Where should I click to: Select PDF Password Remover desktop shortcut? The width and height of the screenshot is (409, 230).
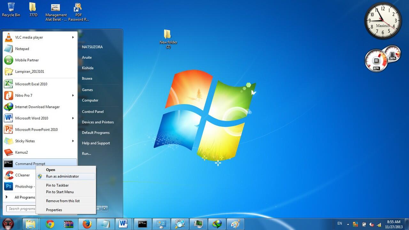pos(78,12)
